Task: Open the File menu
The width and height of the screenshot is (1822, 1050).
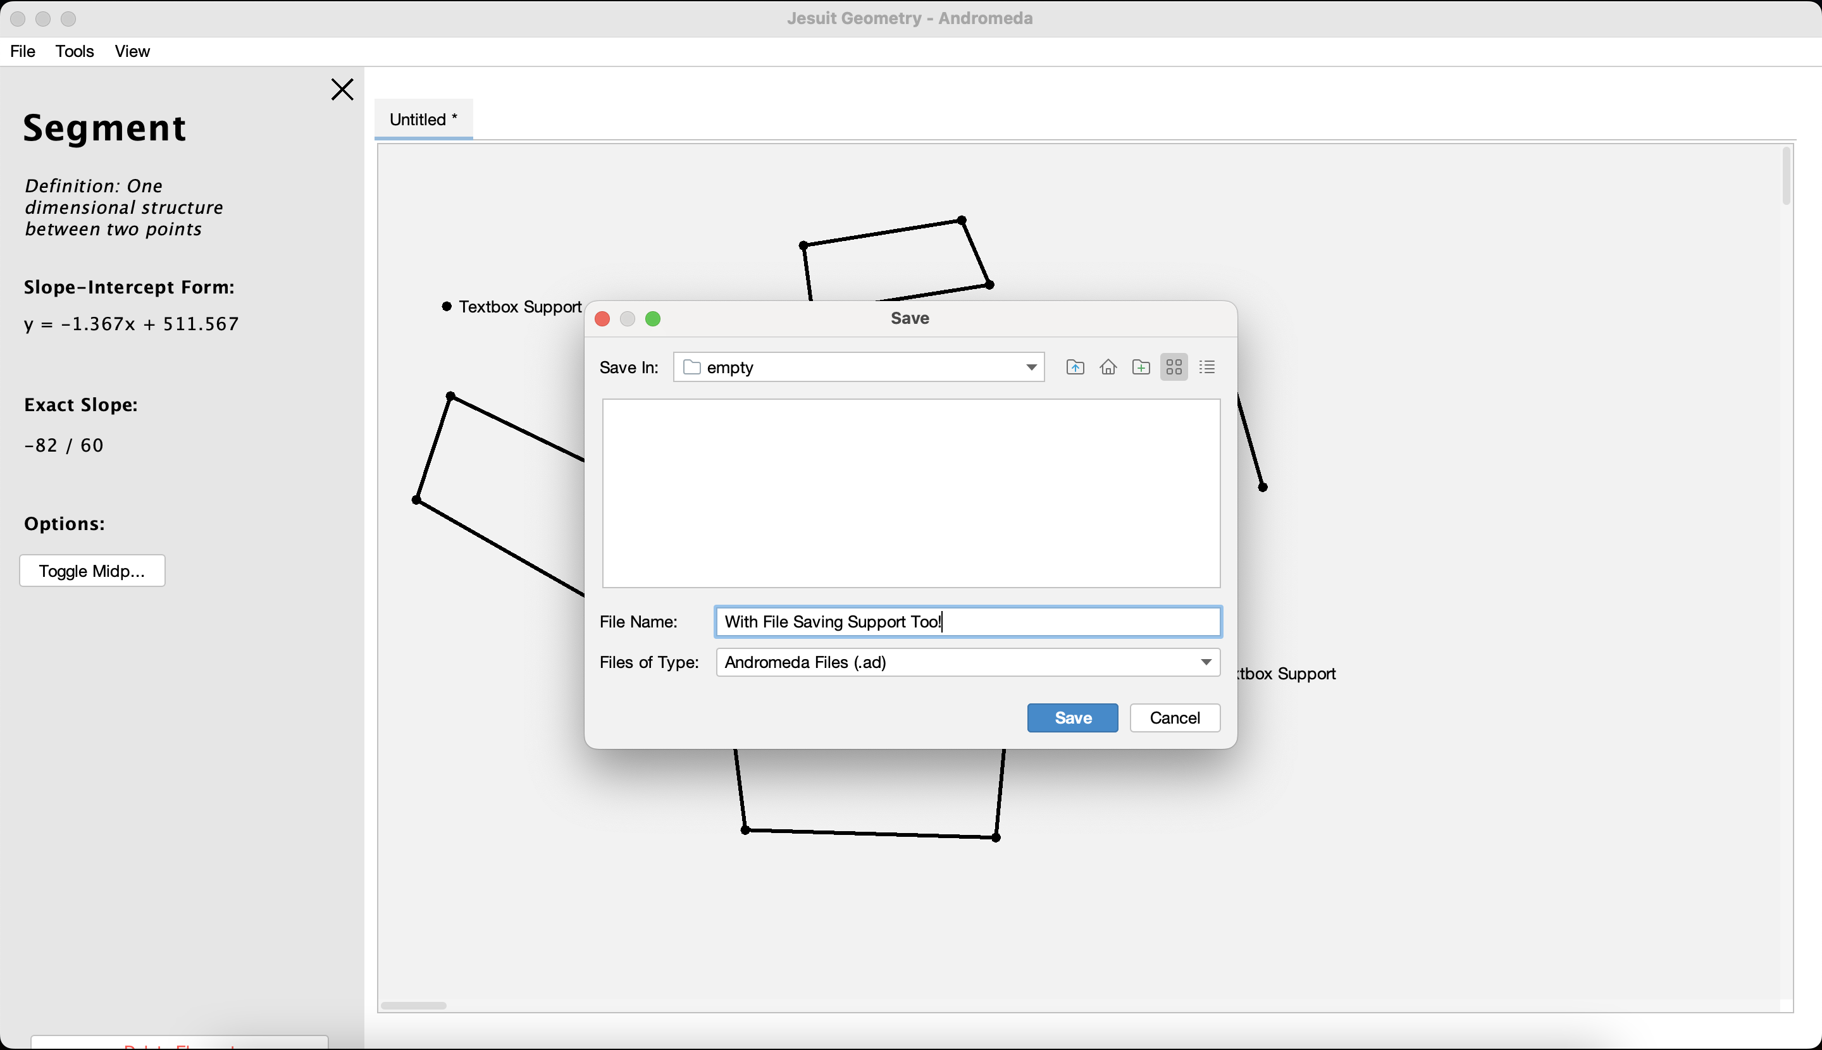Action: click(23, 51)
